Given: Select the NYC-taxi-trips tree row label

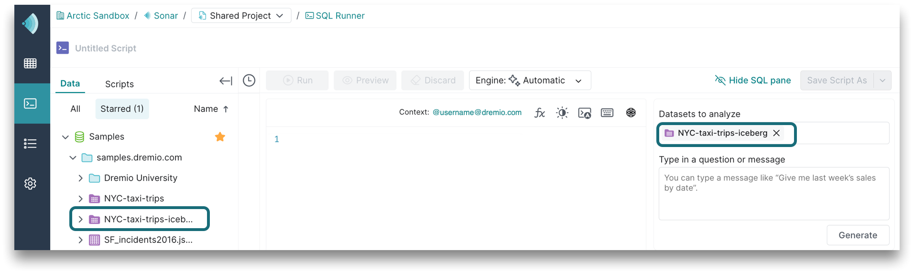Looking at the screenshot, I should click(x=134, y=199).
